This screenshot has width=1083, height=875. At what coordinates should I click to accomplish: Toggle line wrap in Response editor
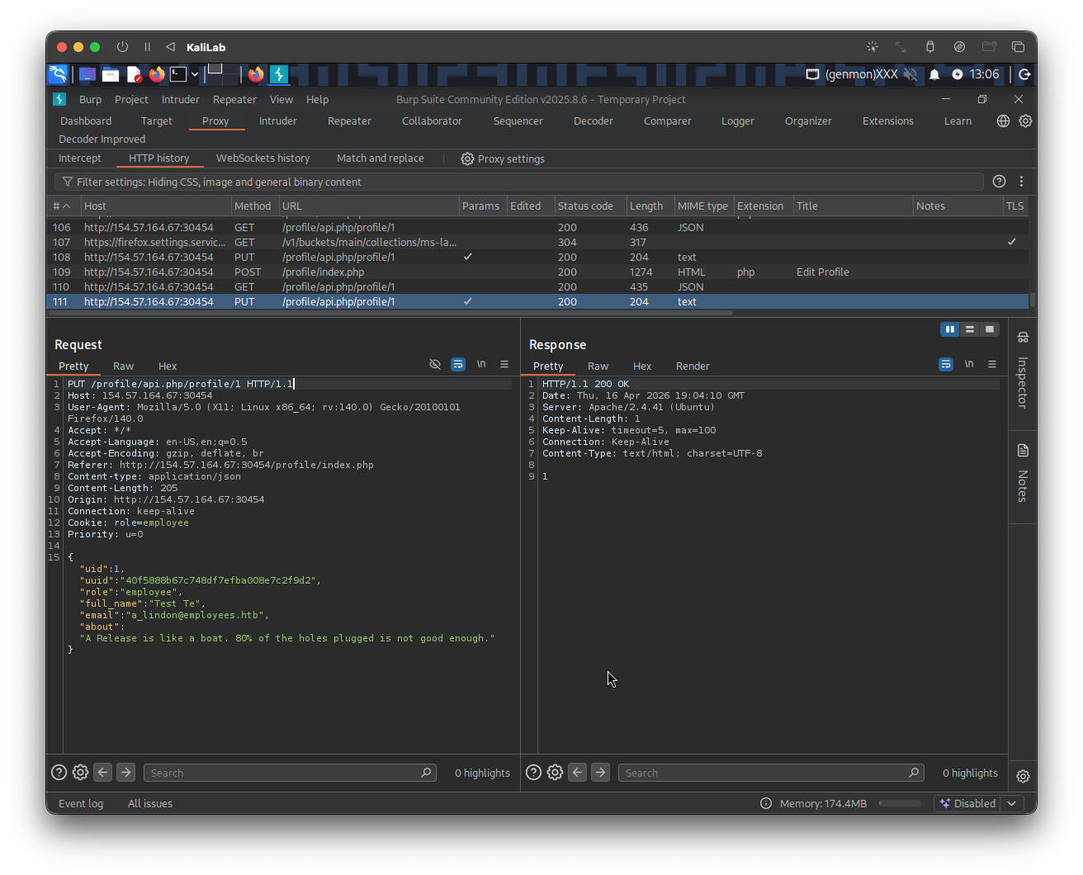coord(946,364)
